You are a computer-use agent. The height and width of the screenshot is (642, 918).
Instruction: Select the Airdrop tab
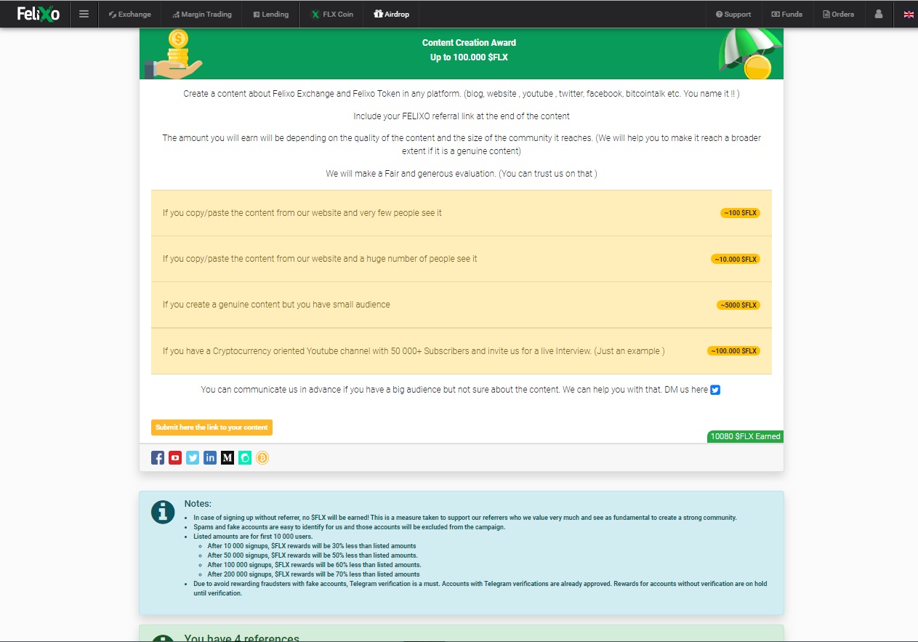[391, 14]
